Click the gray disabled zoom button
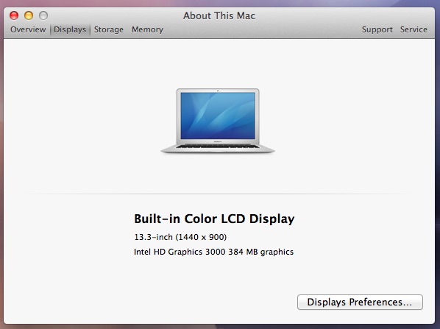Screen dimensions: 440x329 (43, 15)
